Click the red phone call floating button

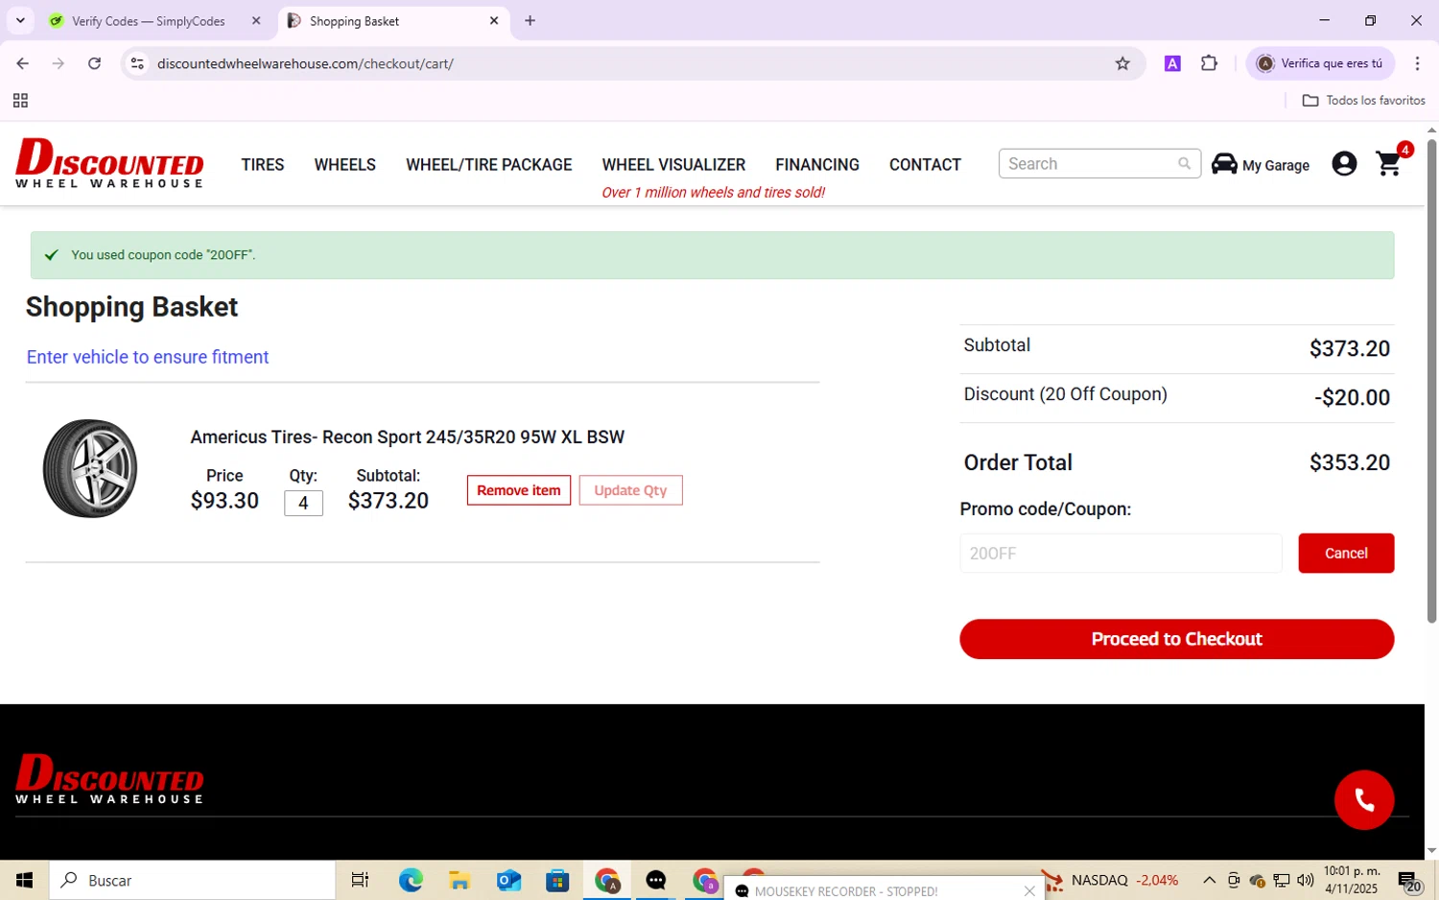click(x=1363, y=799)
